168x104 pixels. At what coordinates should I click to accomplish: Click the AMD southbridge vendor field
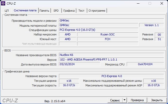pos(68,39)
